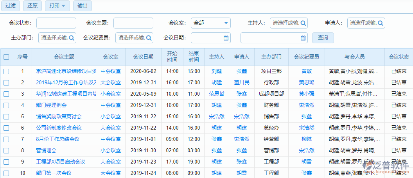
Task: Open calendar for meeting start date
Action: (x=226, y=38)
